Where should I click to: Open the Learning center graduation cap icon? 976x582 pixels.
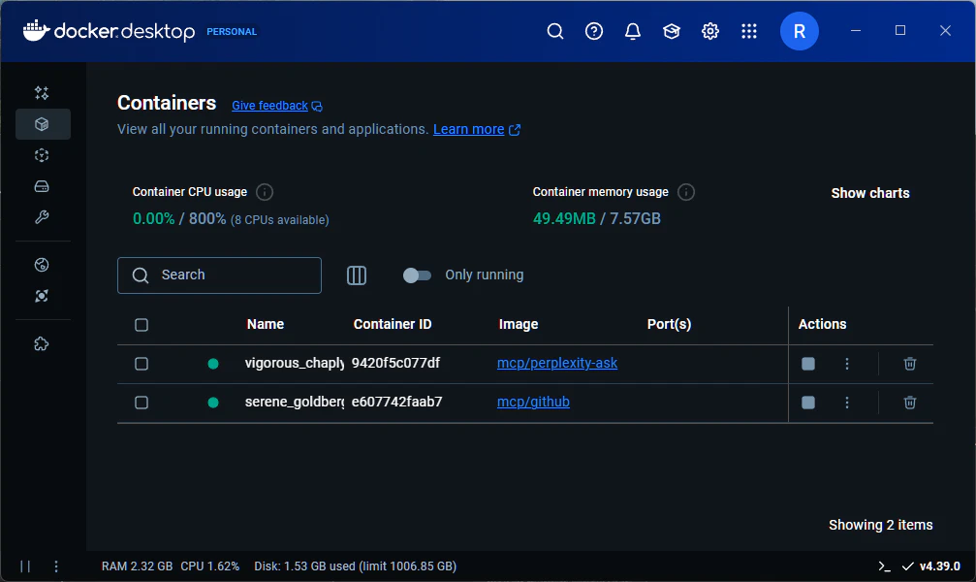pos(671,31)
